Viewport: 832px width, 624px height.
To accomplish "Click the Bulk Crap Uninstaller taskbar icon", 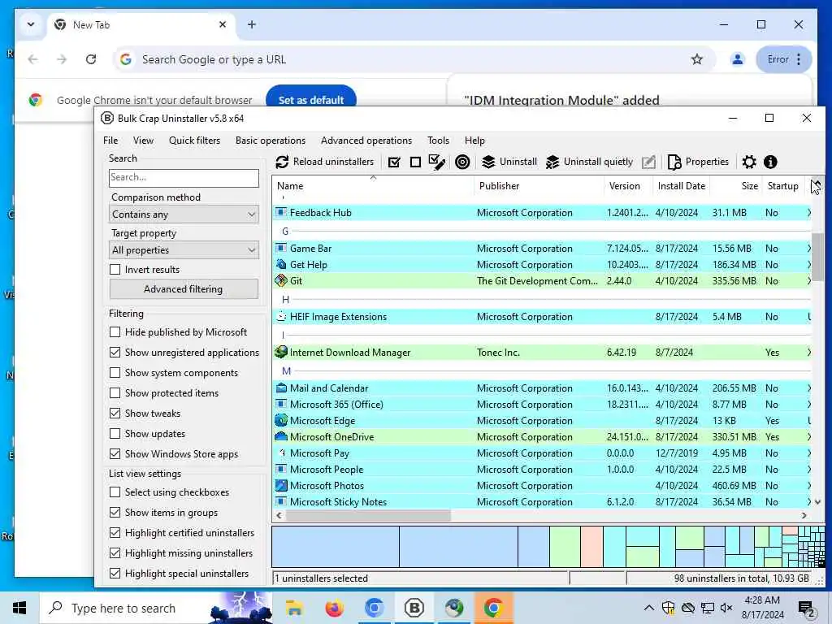I will 414,608.
